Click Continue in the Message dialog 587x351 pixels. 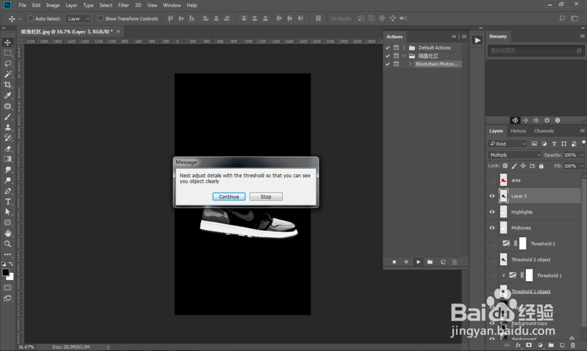coord(229,197)
